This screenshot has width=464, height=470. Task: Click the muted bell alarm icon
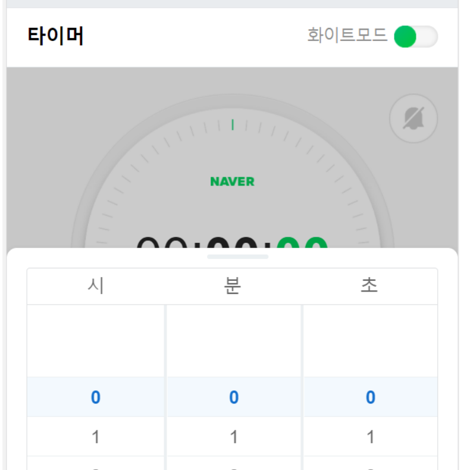click(x=413, y=118)
